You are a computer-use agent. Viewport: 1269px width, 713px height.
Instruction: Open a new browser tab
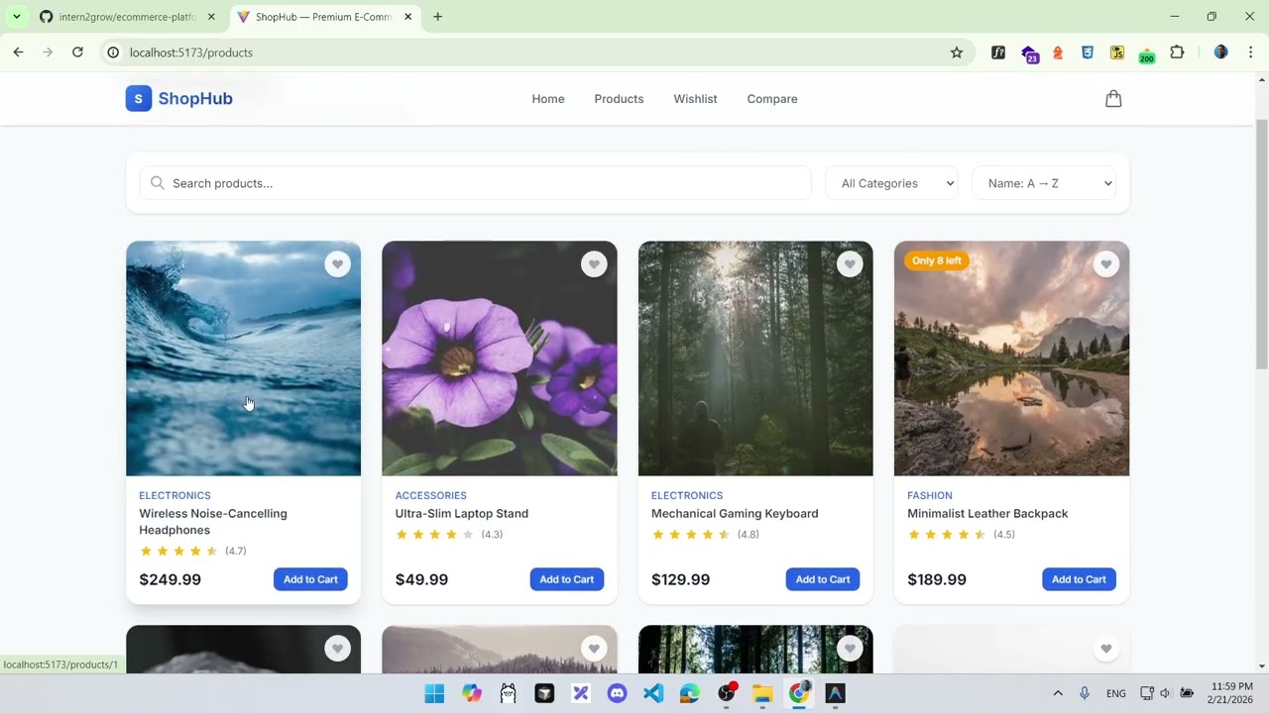(x=437, y=17)
